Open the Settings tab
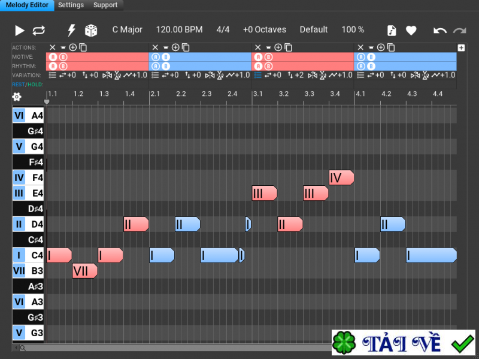This screenshot has height=359, width=479. click(71, 5)
